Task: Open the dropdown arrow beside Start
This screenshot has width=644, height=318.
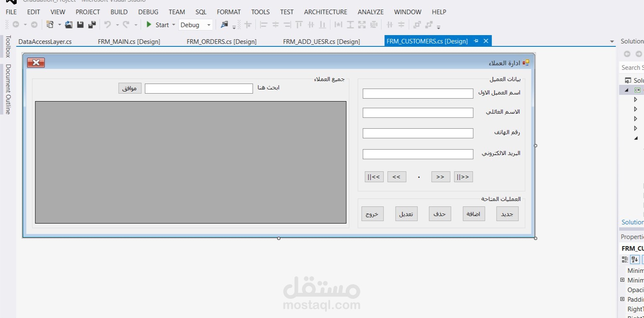Action: coord(173,25)
